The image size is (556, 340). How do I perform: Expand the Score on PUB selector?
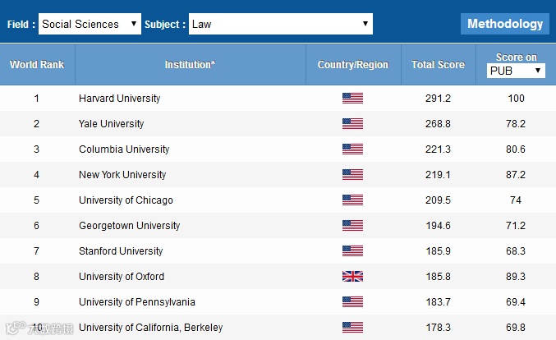coord(516,71)
